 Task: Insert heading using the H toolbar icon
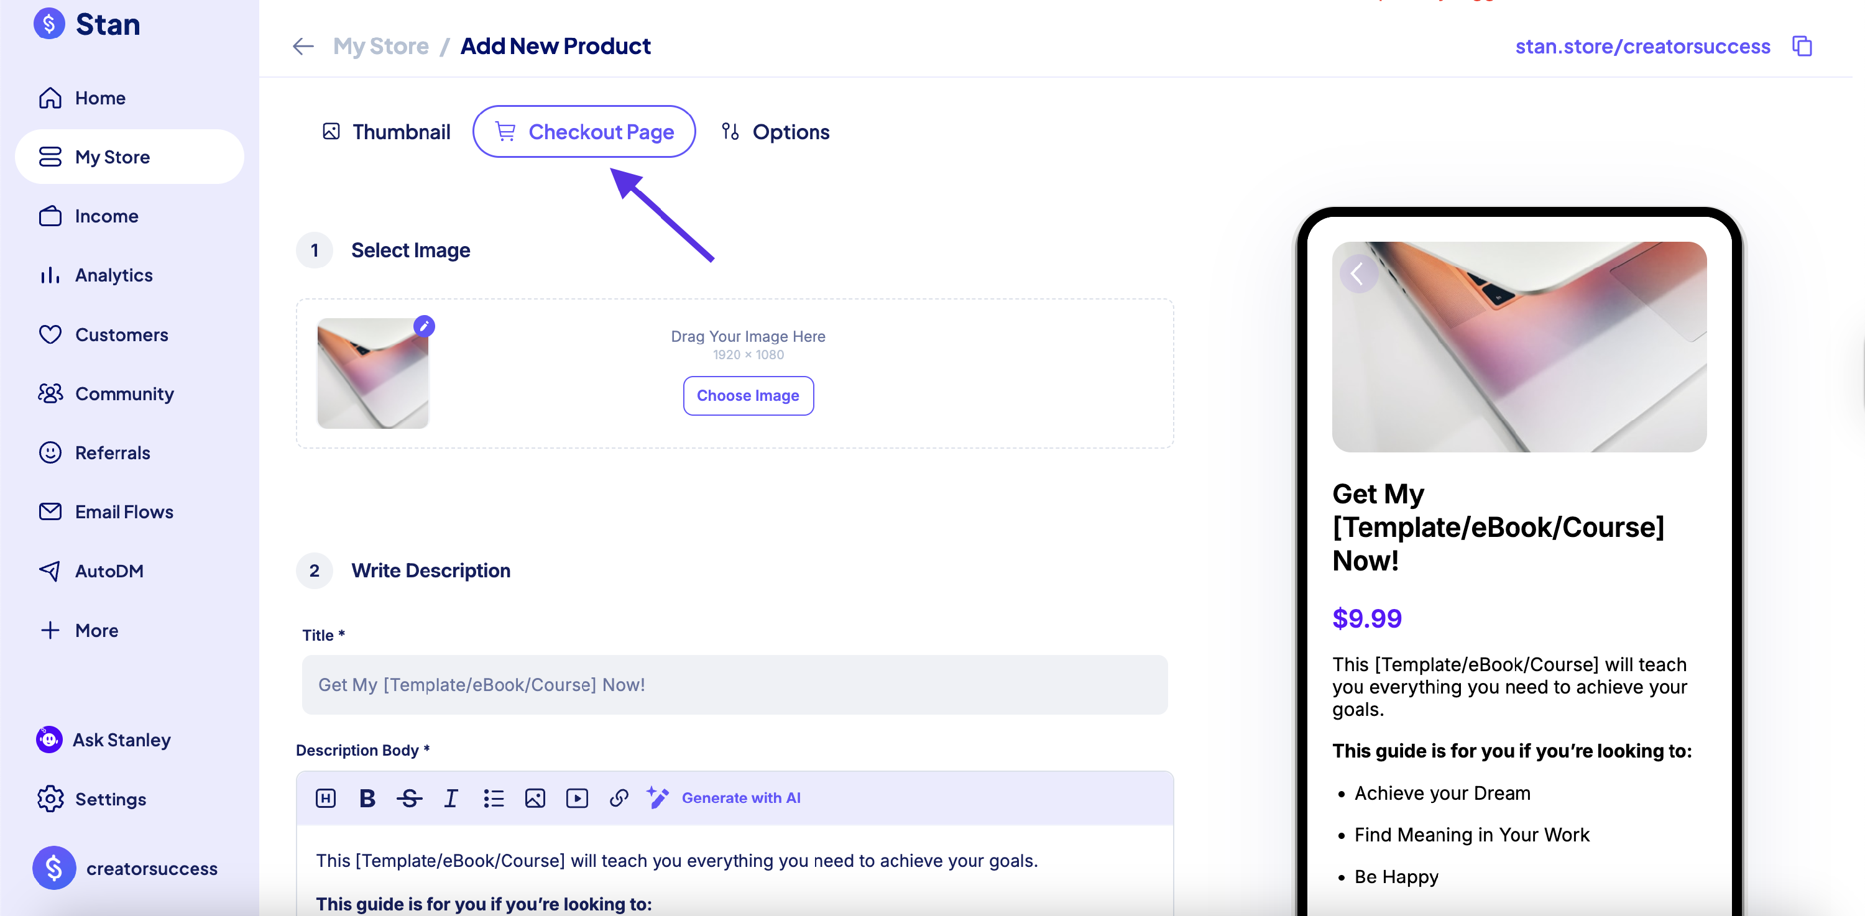pyautogui.click(x=326, y=798)
